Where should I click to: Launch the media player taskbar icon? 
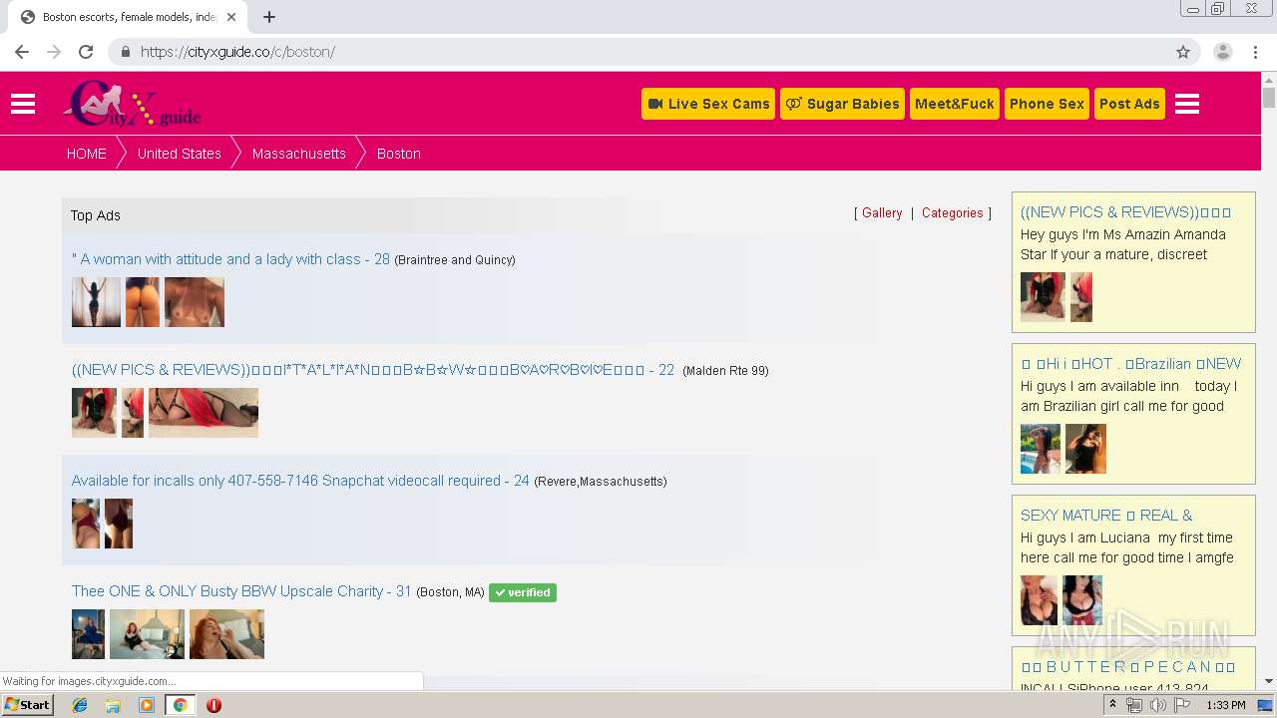pos(147,705)
